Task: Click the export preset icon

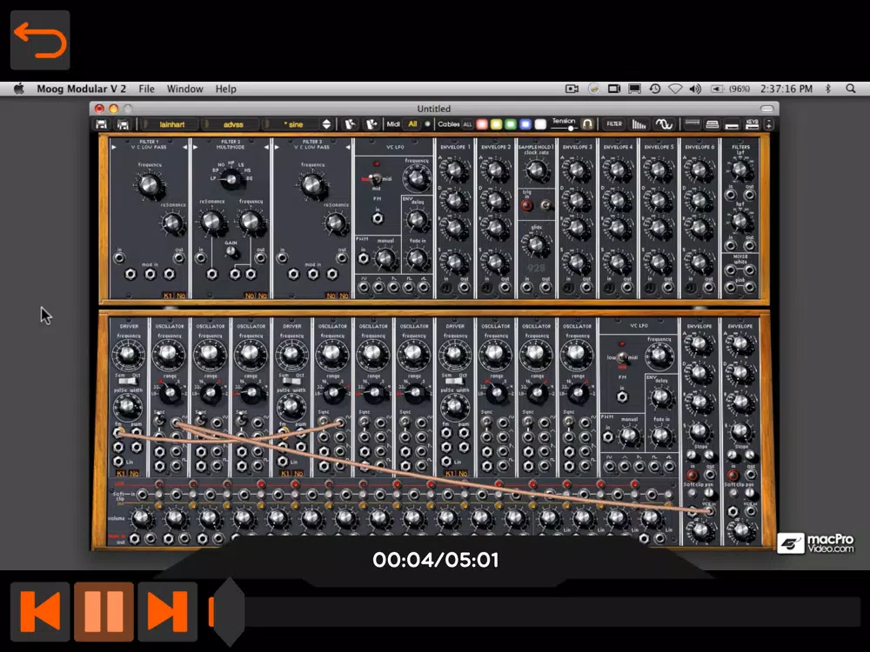Action: [371, 124]
